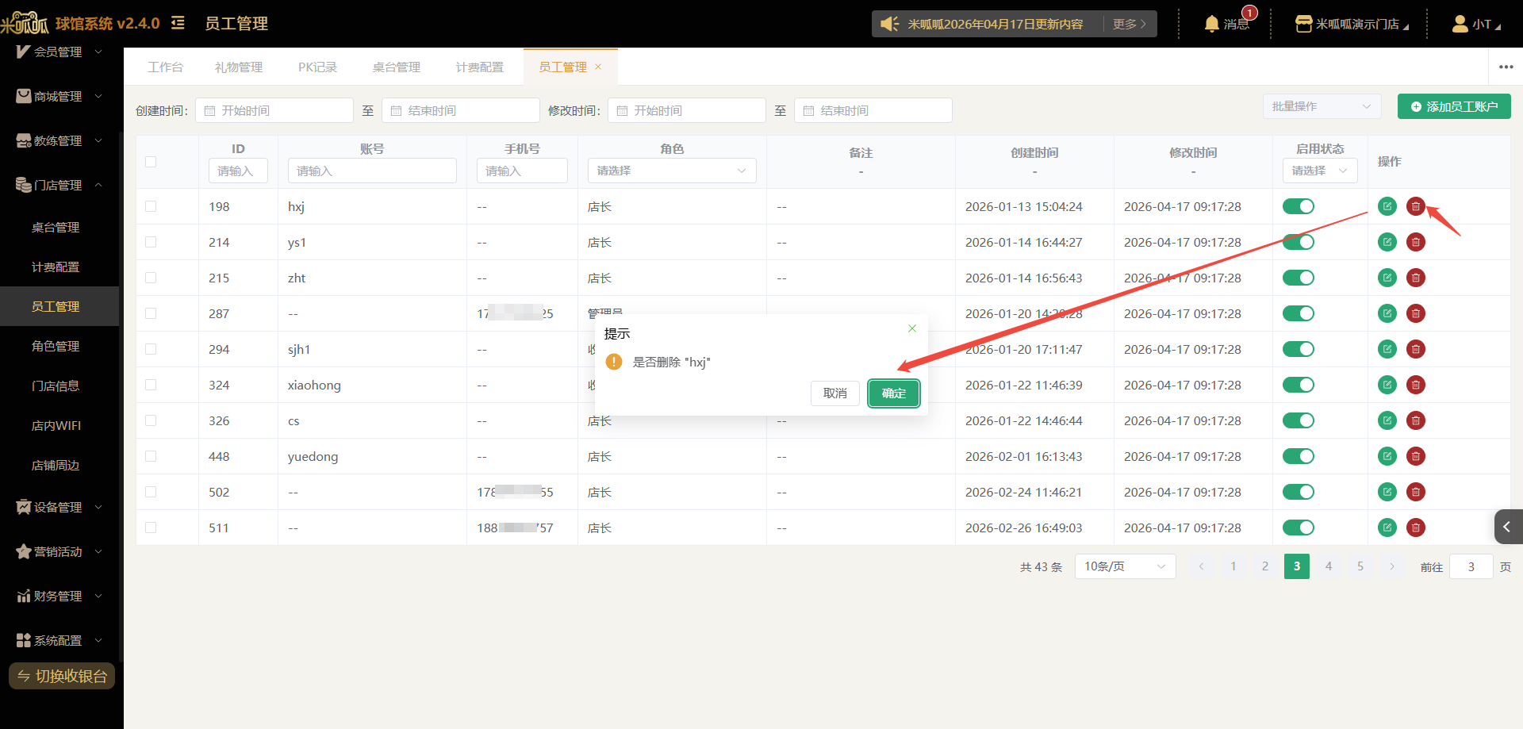Expand the 会员管理 sidebar menu
Screen dimensions: 1523x729
[x=59, y=52]
